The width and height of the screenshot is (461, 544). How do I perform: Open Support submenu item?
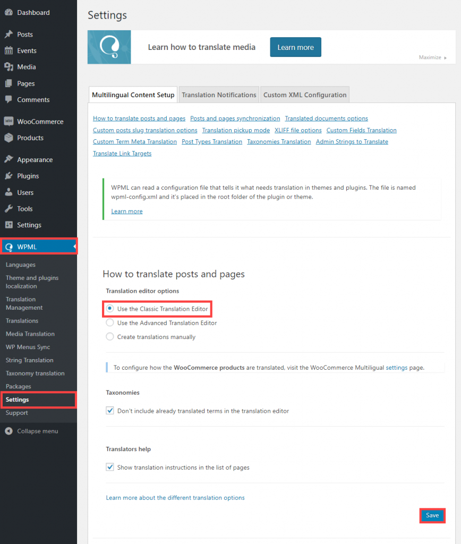tap(16, 413)
